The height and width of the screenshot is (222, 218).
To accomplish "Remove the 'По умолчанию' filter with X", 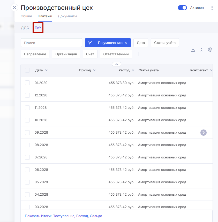I will tap(126, 43).
